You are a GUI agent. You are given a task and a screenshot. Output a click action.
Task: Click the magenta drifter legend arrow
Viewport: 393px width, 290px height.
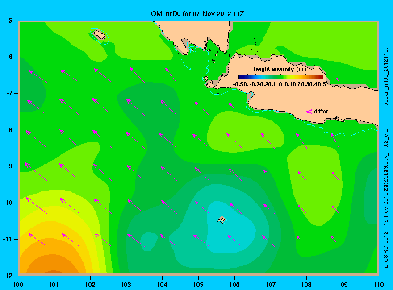point(309,112)
